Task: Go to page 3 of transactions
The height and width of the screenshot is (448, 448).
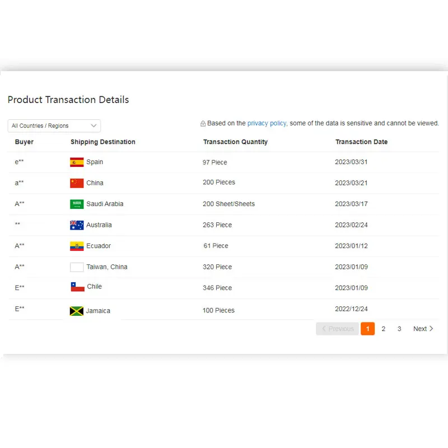Action: tap(399, 329)
